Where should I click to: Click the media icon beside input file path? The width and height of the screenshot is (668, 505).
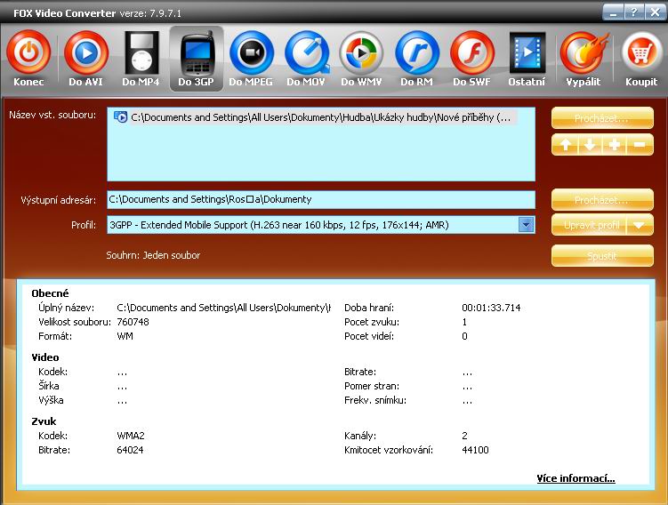[x=121, y=117]
